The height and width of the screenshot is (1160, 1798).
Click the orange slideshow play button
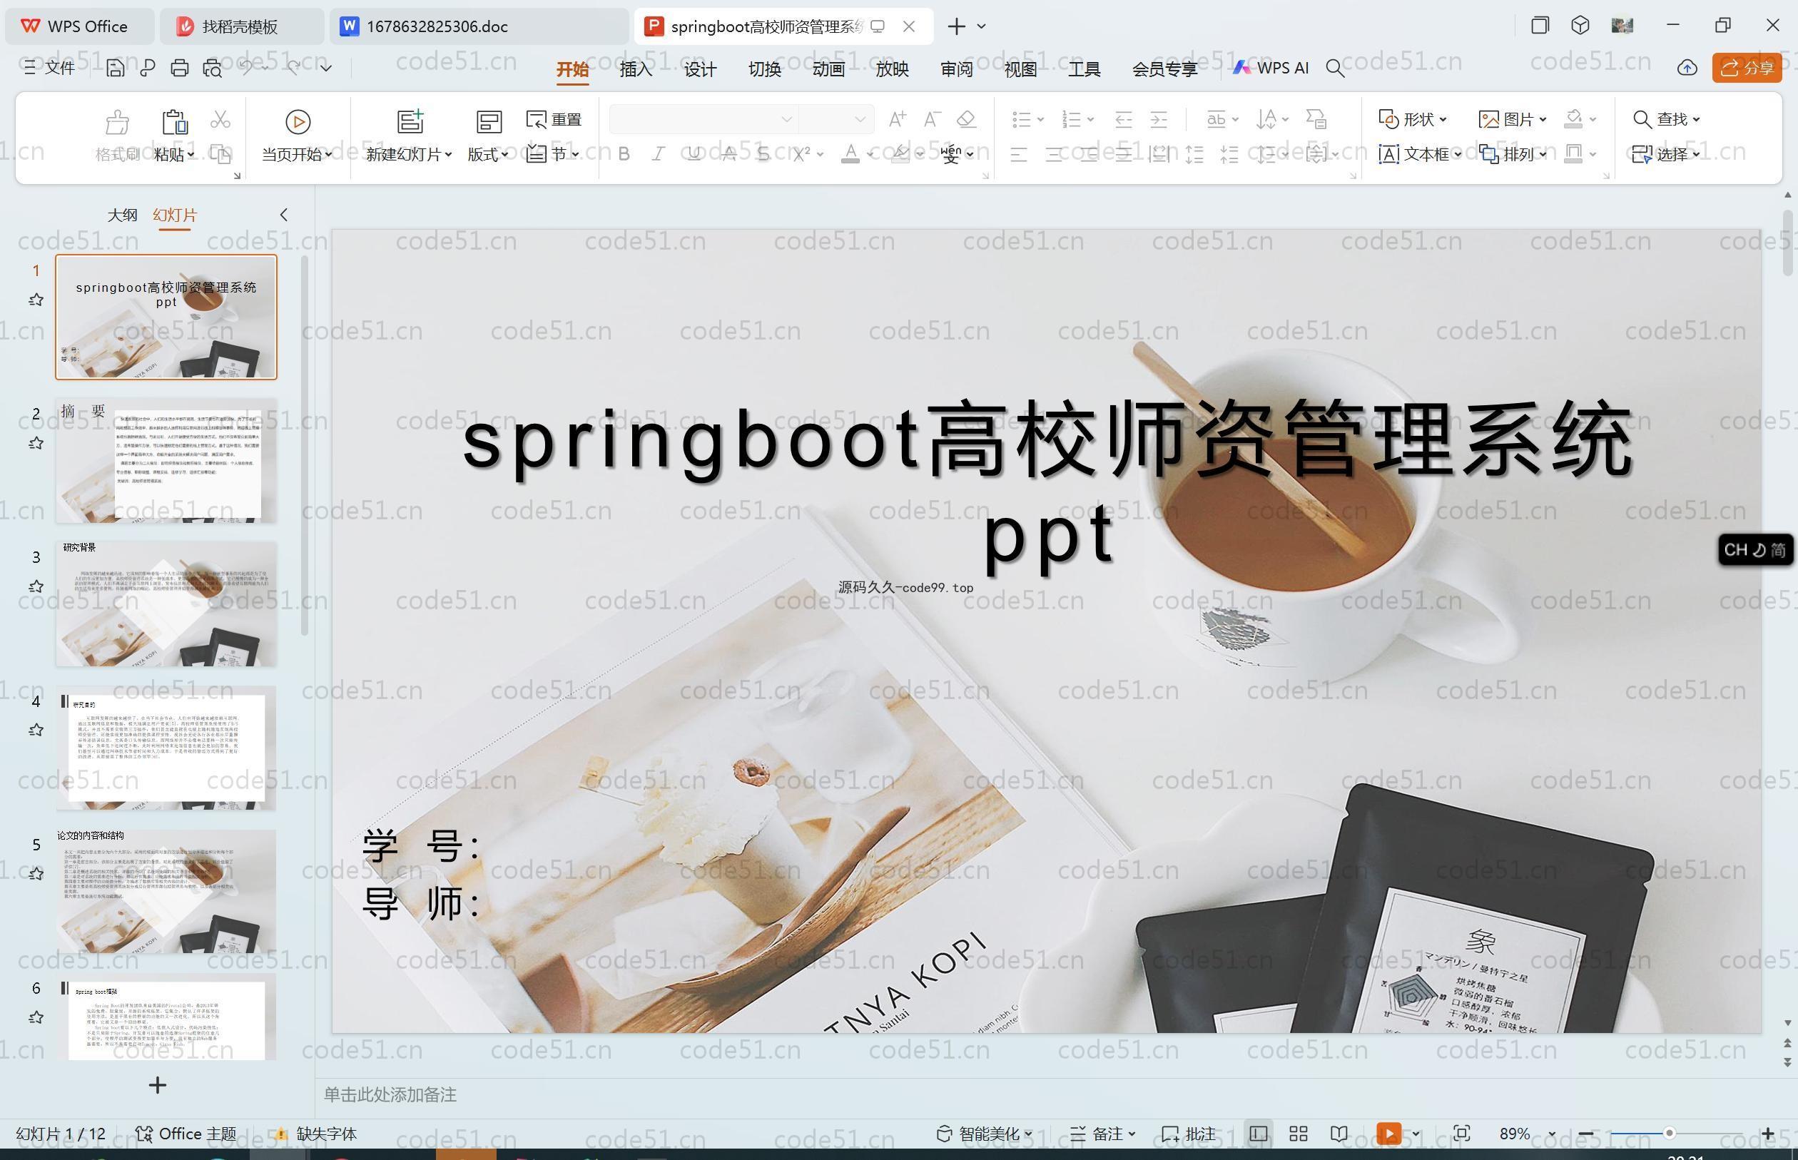click(1389, 1134)
